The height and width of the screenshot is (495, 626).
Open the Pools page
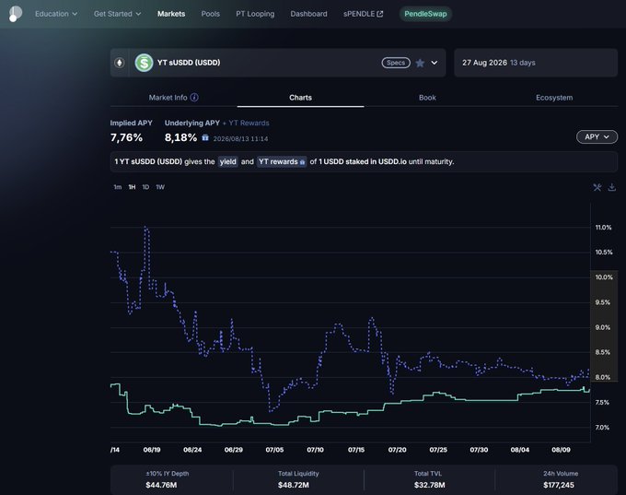tap(211, 14)
